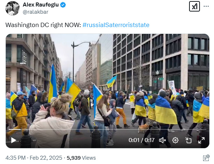The width and height of the screenshot is (214, 164).
Task: Open the @ralakbar handle
Action: click(35, 12)
